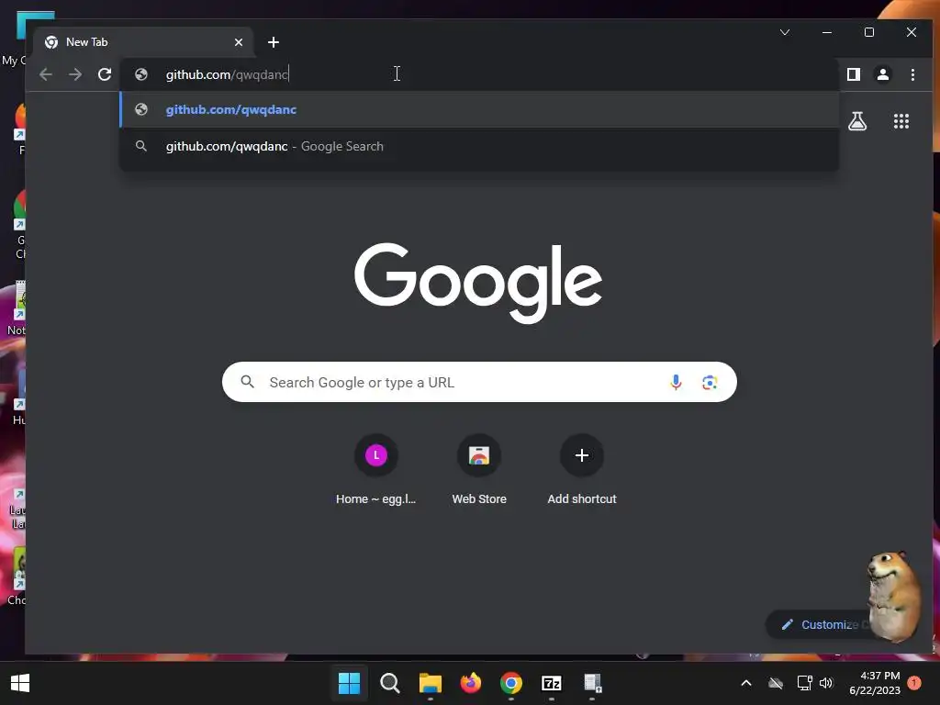Click the cloud sync tray icon
Screen dimensions: 940x705
[776, 683]
